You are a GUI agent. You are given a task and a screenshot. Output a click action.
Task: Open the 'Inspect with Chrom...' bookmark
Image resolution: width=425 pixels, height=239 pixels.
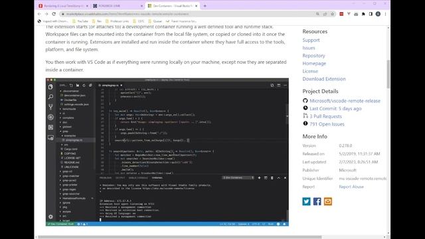[x=52, y=21]
